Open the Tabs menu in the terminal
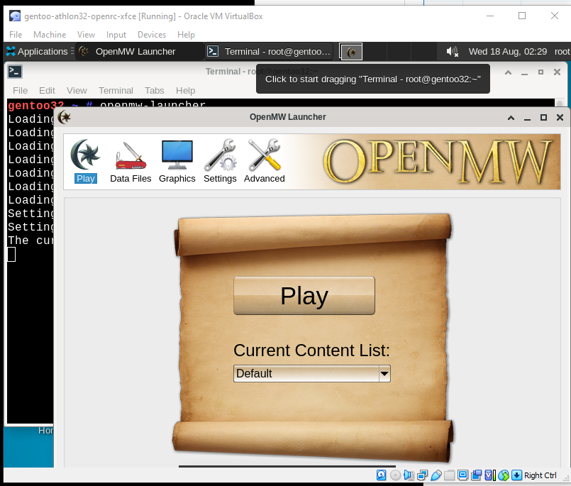 click(155, 90)
